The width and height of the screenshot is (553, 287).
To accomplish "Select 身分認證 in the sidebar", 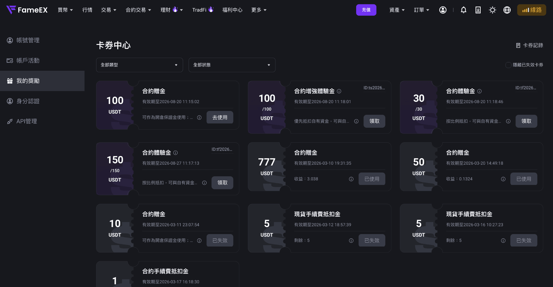I will [42, 101].
